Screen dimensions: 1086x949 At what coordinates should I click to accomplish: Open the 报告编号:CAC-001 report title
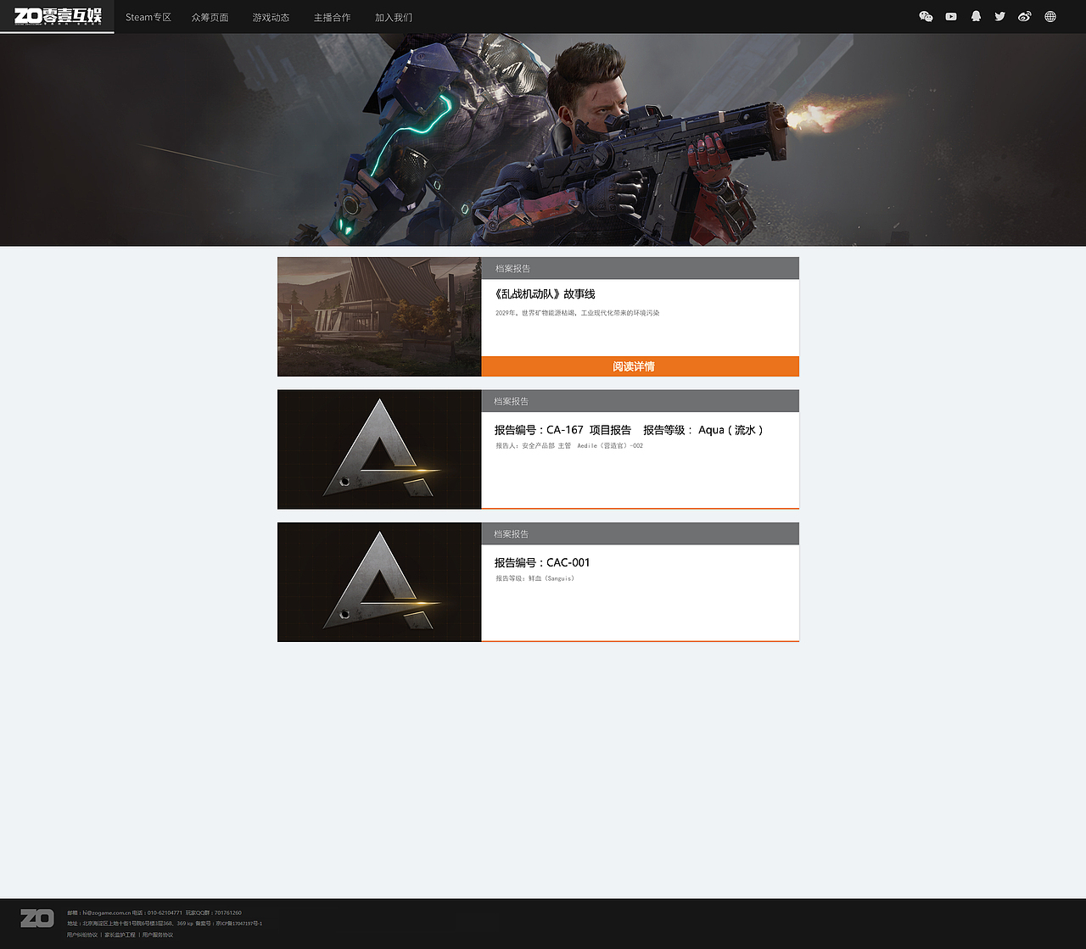point(542,562)
